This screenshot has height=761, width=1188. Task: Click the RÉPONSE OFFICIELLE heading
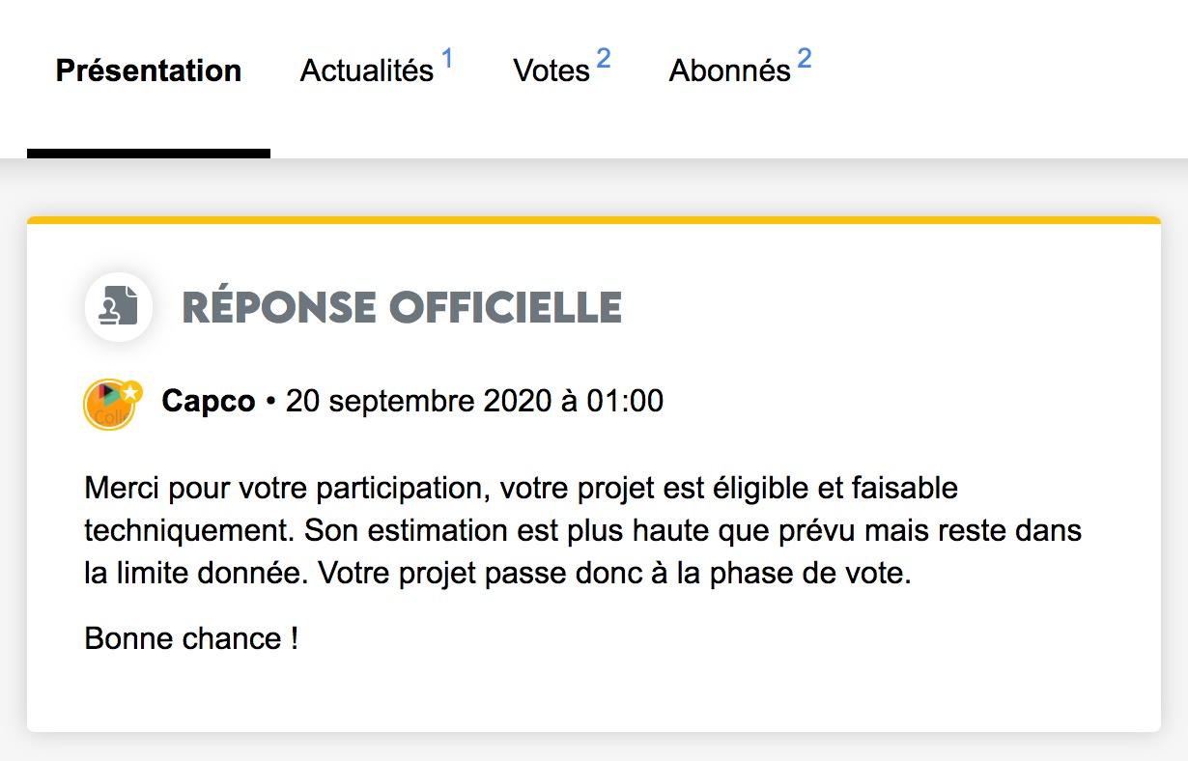coord(402,308)
